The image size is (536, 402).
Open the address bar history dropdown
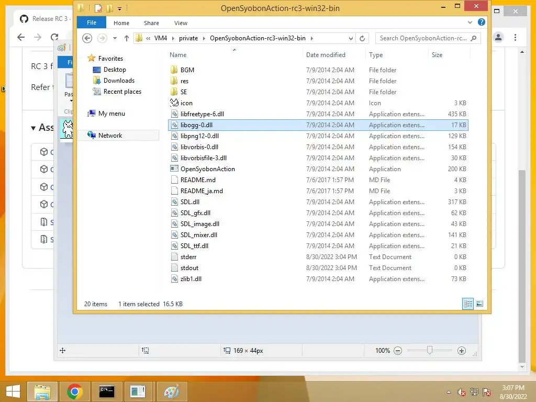pyautogui.click(x=351, y=38)
